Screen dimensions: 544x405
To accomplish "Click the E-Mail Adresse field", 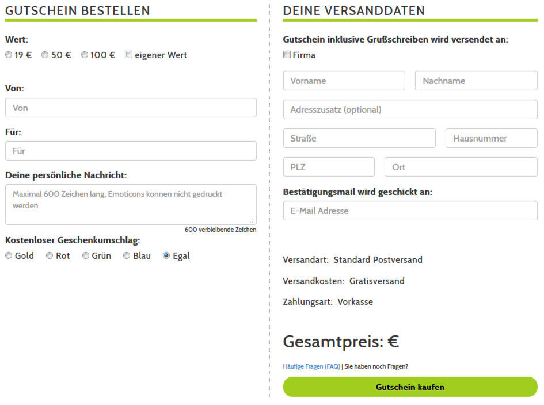I will tap(409, 211).
